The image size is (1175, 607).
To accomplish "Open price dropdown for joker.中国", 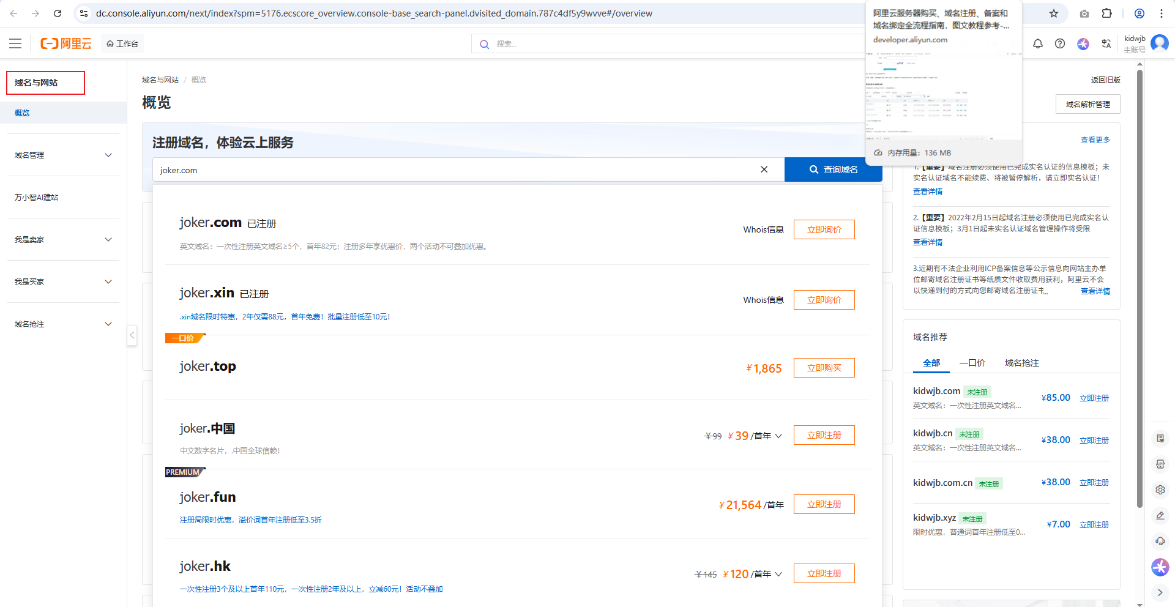I will [778, 436].
